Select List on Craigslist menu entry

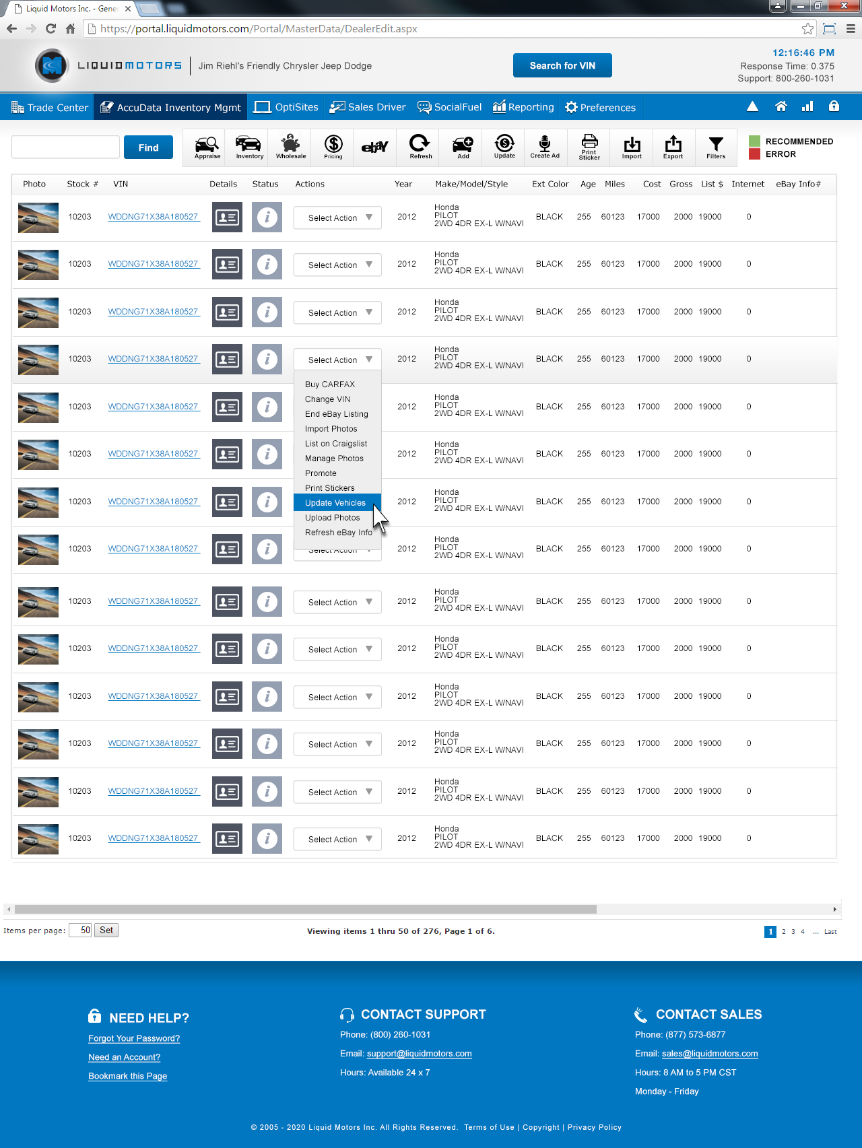tap(337, 444)
